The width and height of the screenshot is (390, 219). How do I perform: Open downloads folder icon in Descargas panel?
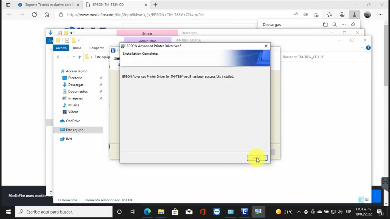(x=325, y=24)
